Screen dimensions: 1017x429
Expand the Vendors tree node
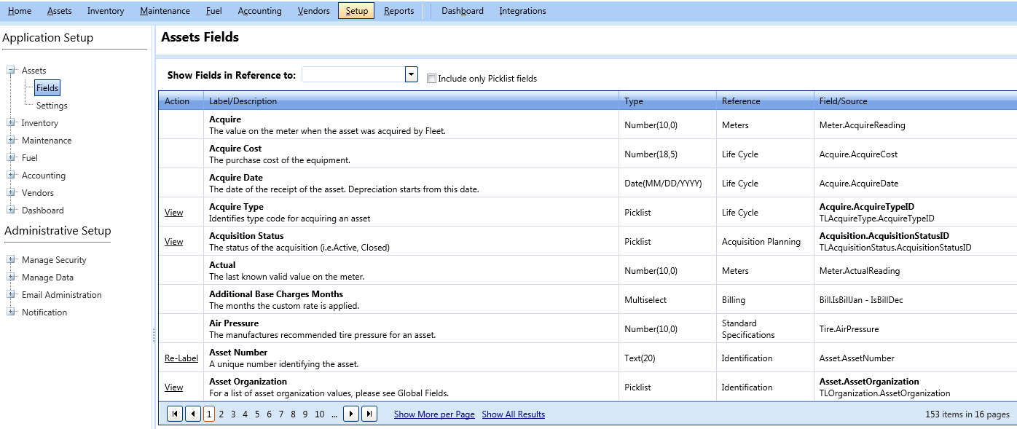pyautogui.click(x=11, y=193)
